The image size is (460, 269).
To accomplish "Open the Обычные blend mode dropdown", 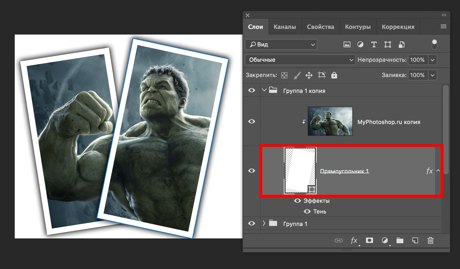I will pyautogui.click(x=300, y=60).
